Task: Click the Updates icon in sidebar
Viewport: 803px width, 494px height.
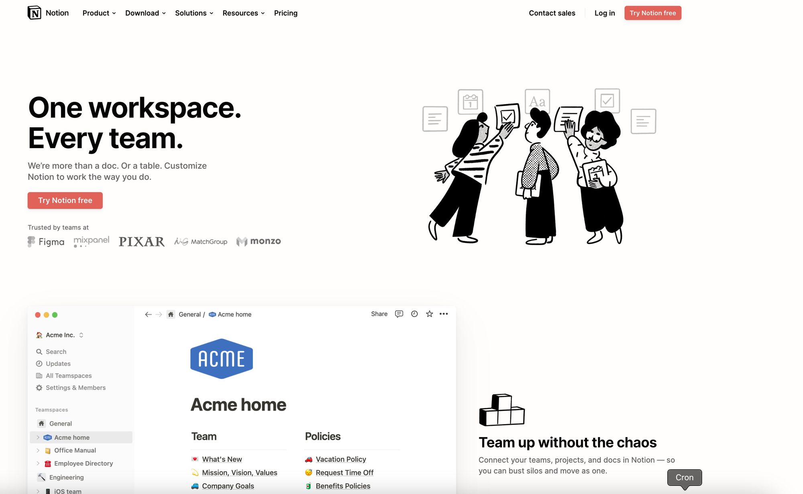Action: tap(39, 363)
